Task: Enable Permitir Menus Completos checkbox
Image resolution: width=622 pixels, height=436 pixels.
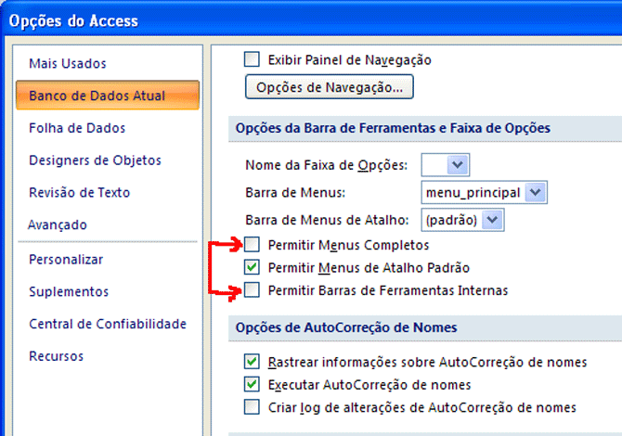Action: 252,245
